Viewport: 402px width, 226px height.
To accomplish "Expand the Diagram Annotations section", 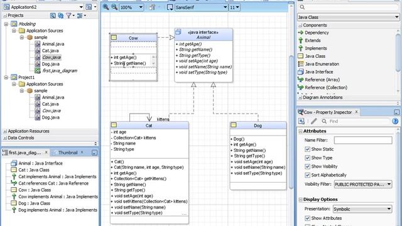I will tap(300, 98).
